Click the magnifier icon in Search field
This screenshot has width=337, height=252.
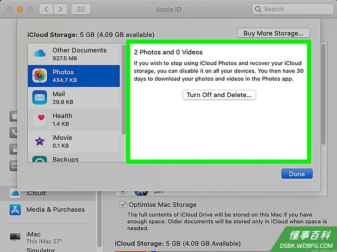[258, 9]
